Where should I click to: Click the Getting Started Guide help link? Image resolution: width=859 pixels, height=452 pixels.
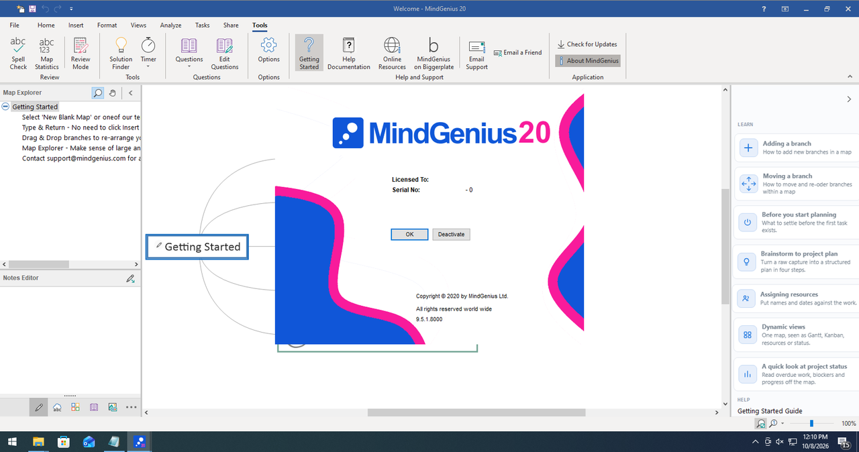[x=770, y=411]
